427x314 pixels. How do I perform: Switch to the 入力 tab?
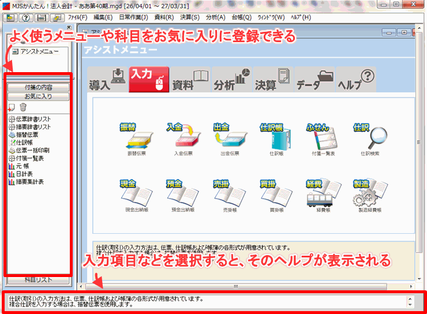(x=149, y=80)
